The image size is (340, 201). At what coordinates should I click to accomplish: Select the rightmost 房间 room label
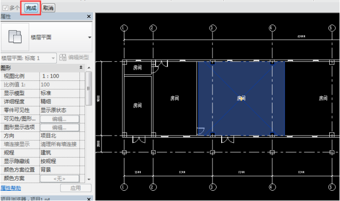pos(323,98)
